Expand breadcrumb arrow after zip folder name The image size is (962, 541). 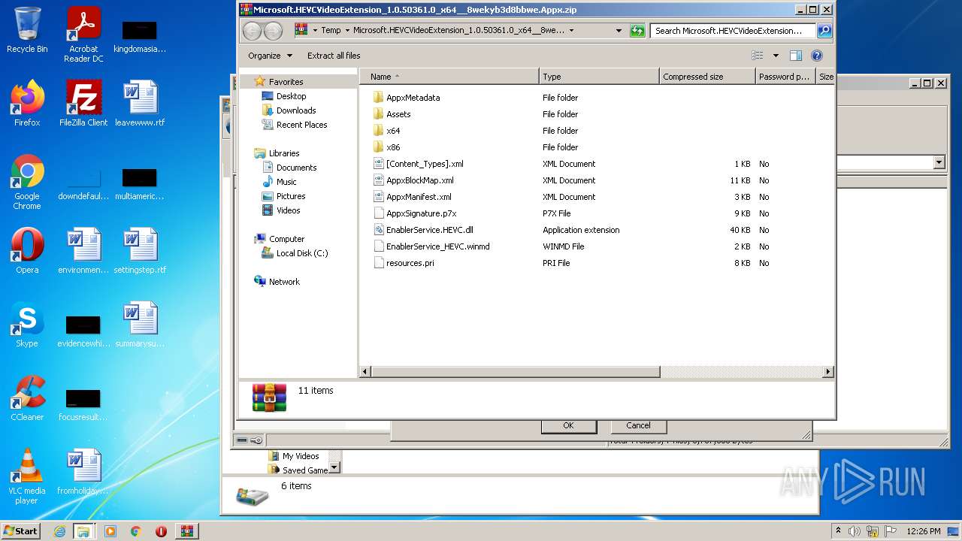(x=571, y=31)
